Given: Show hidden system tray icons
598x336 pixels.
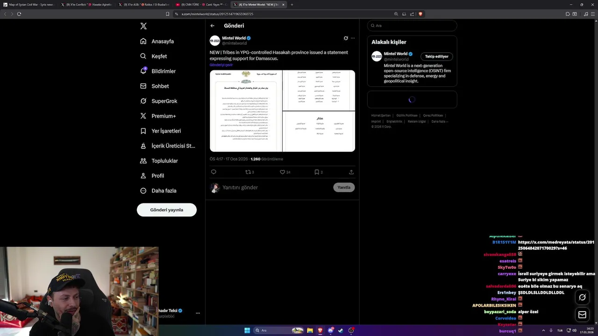Looking at the screenshot, I should pos(543,330).
